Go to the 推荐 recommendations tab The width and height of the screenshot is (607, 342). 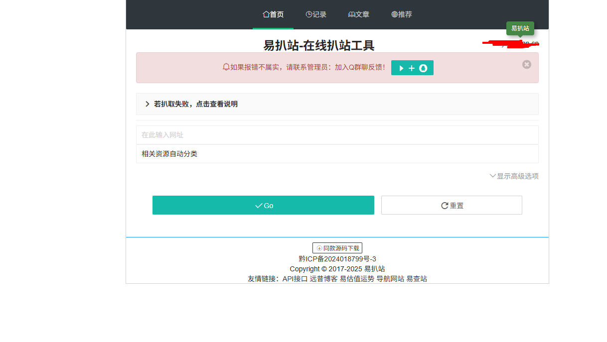tap(402, 14)
